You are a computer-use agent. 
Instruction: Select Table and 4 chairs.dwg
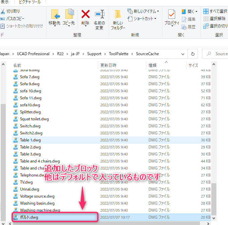[40, 161]
